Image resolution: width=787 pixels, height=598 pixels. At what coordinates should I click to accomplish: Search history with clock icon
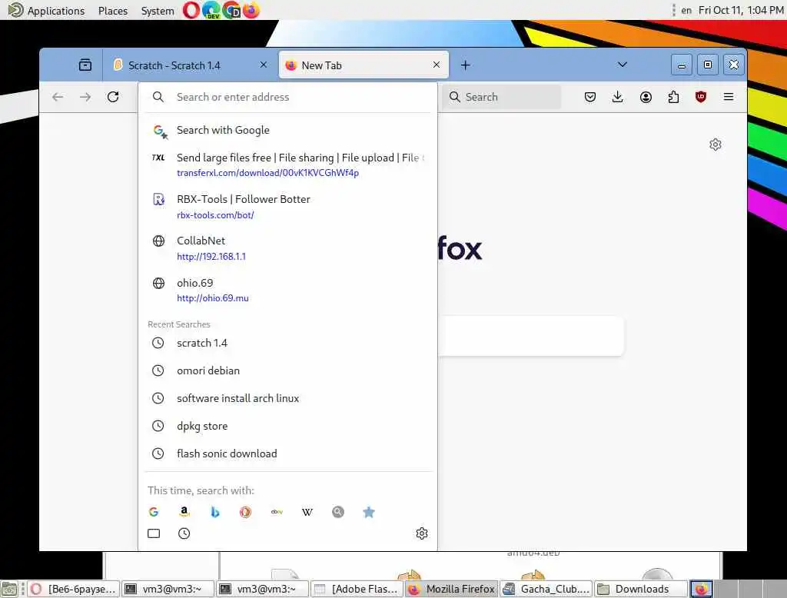coord(184,533)
